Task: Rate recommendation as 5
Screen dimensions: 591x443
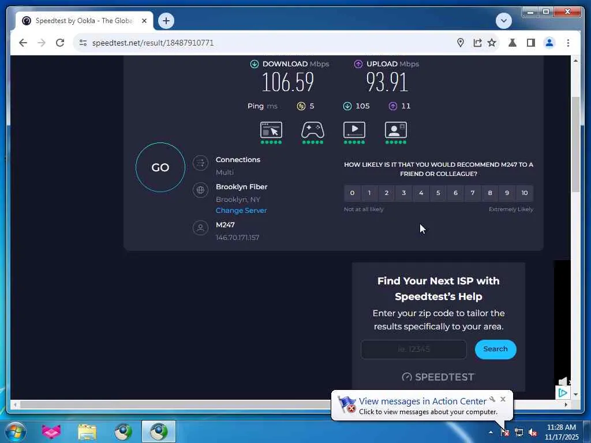Action: point(439,193)
